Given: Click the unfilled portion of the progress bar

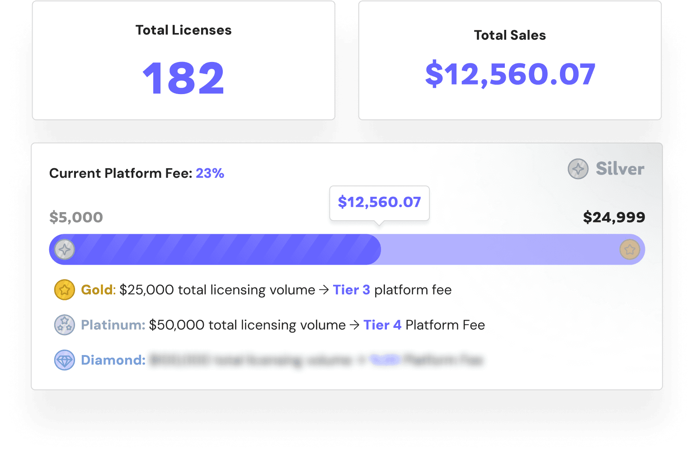Looking at the screenshot, I should click(x=497, y=250).
